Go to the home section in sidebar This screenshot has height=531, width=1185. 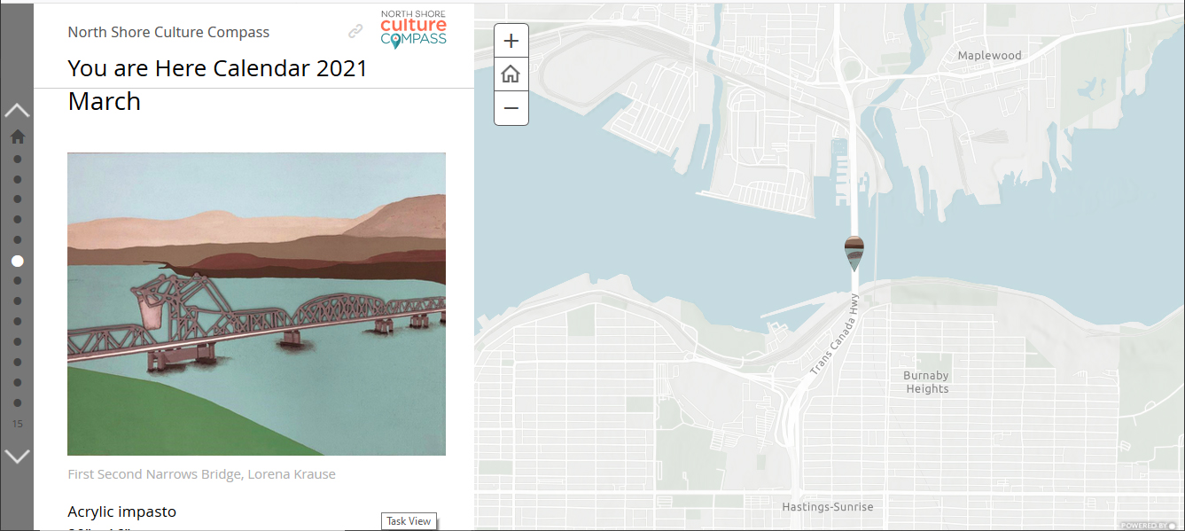[x=17, y=137]
